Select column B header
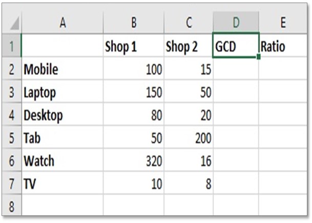Image resolution: width=312 pixels, height=223 pixels. pos(134,23)
